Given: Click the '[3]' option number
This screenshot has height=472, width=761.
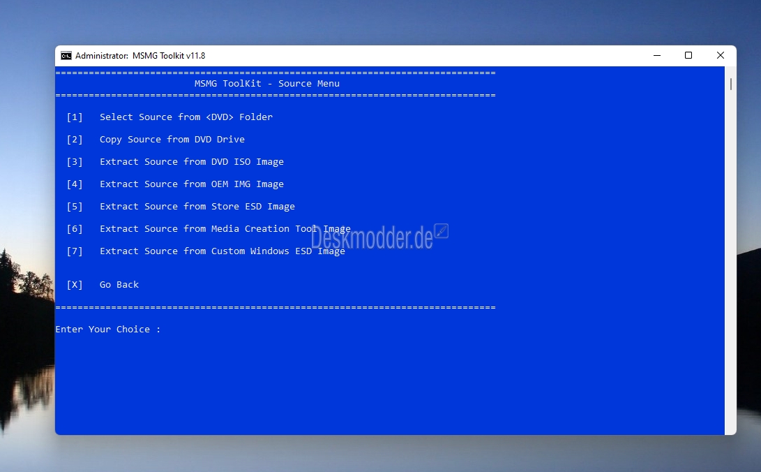Looking at the screenshot, I should pos(74,162).
